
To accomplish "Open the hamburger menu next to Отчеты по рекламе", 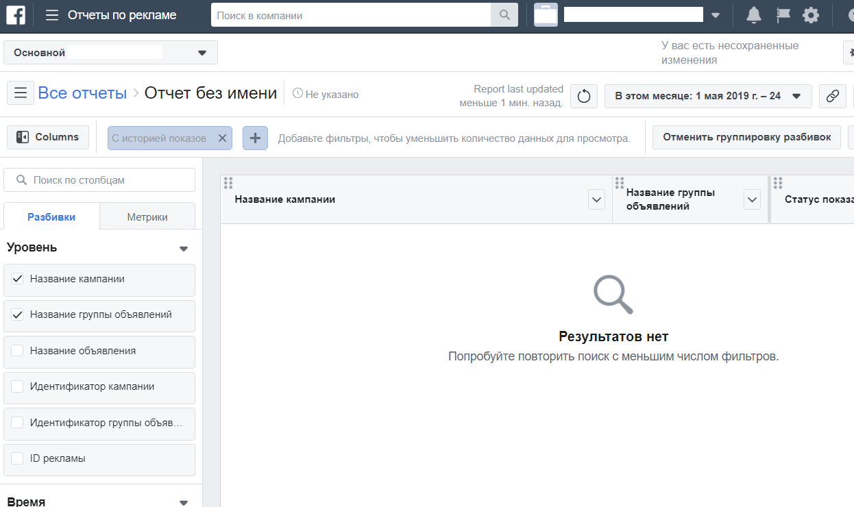I will point(52,15).
